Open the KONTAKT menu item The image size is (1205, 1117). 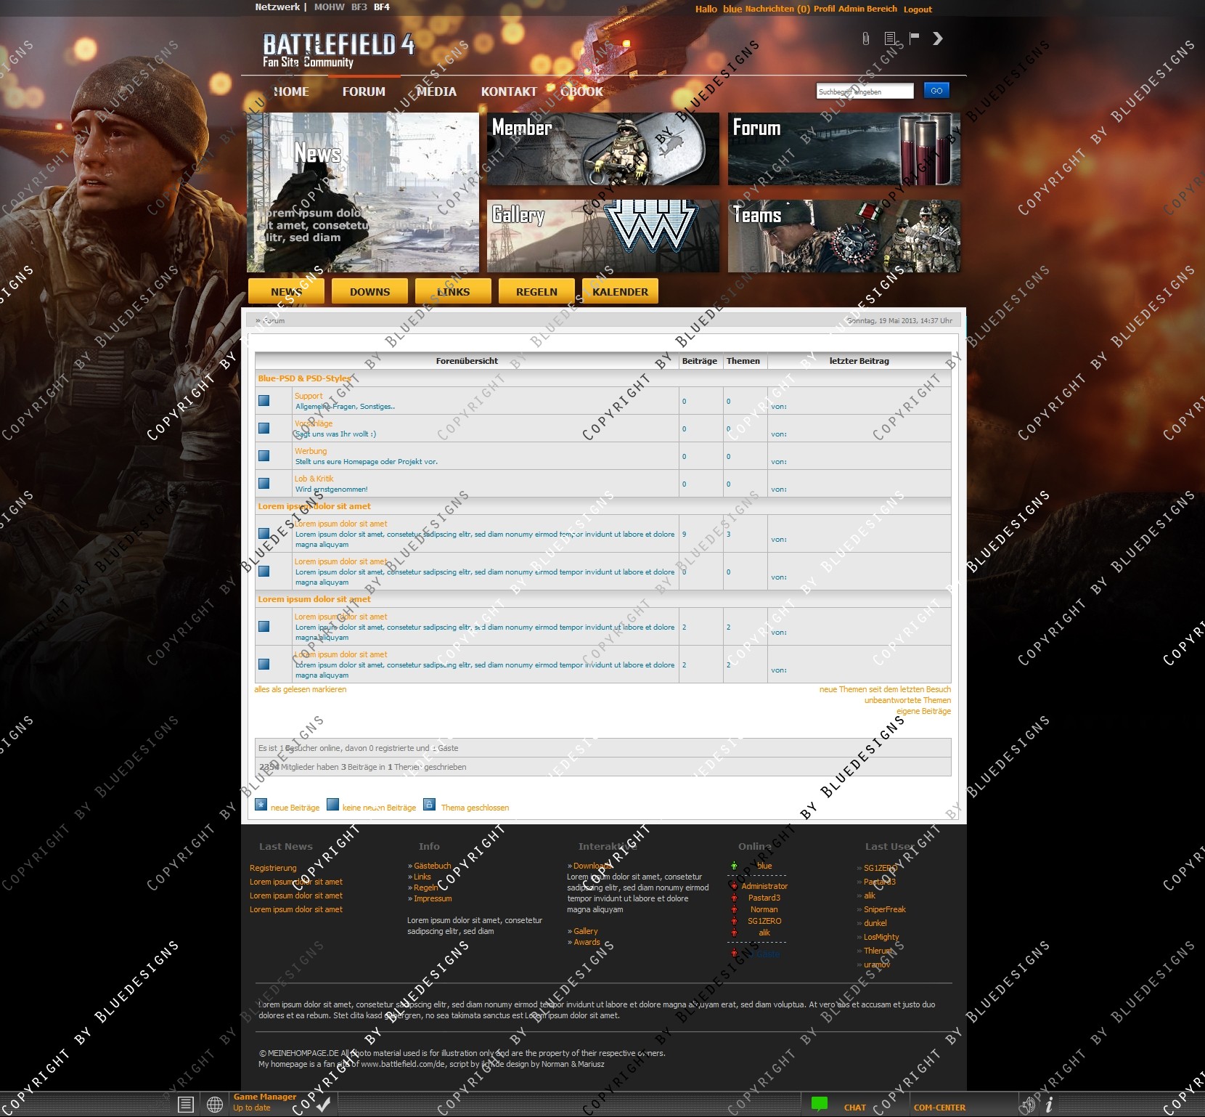point(509,92)
